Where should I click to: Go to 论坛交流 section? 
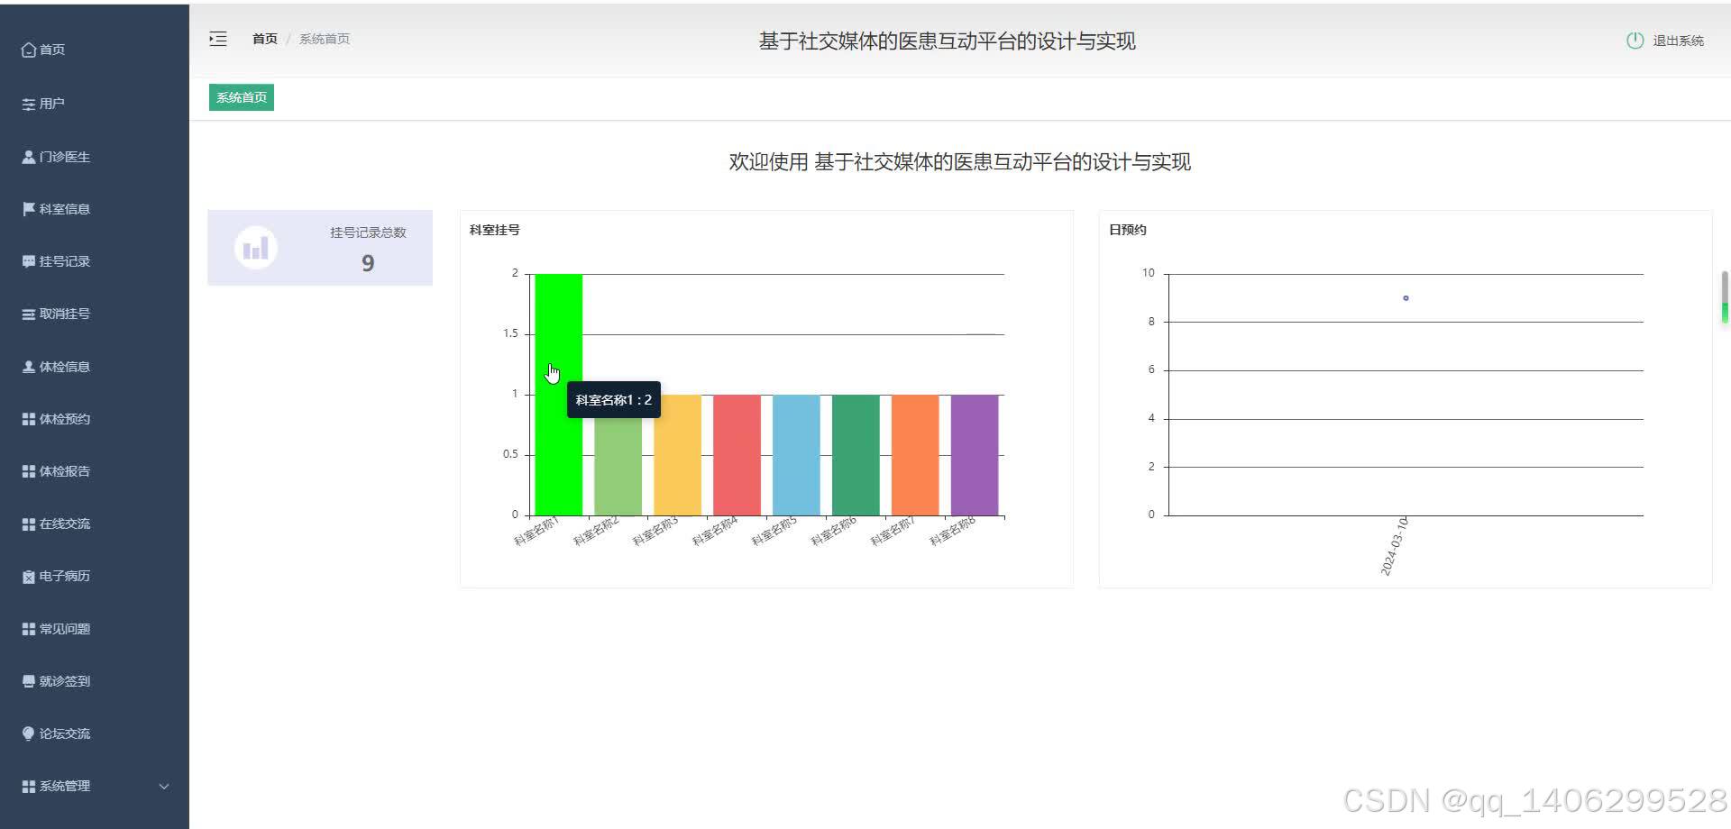65,733
